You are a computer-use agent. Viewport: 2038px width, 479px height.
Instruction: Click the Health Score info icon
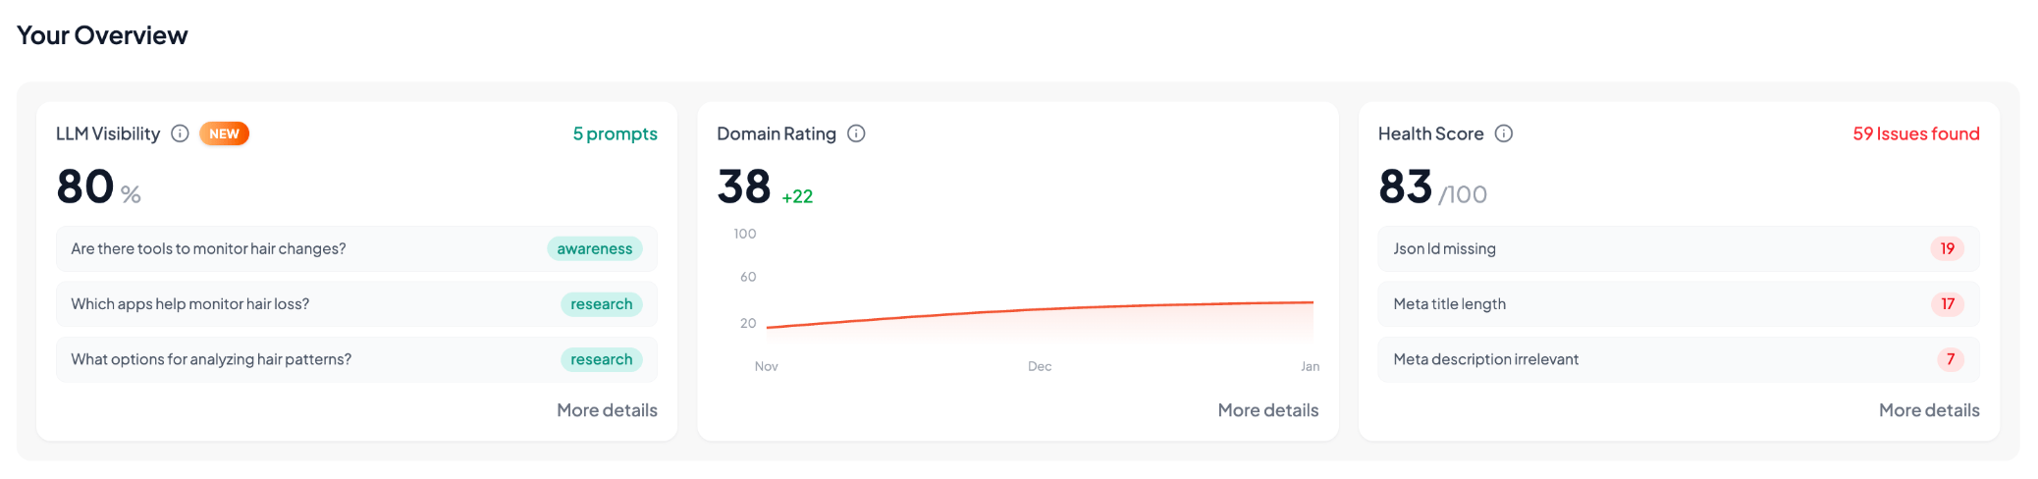[x=1503, y=133]
